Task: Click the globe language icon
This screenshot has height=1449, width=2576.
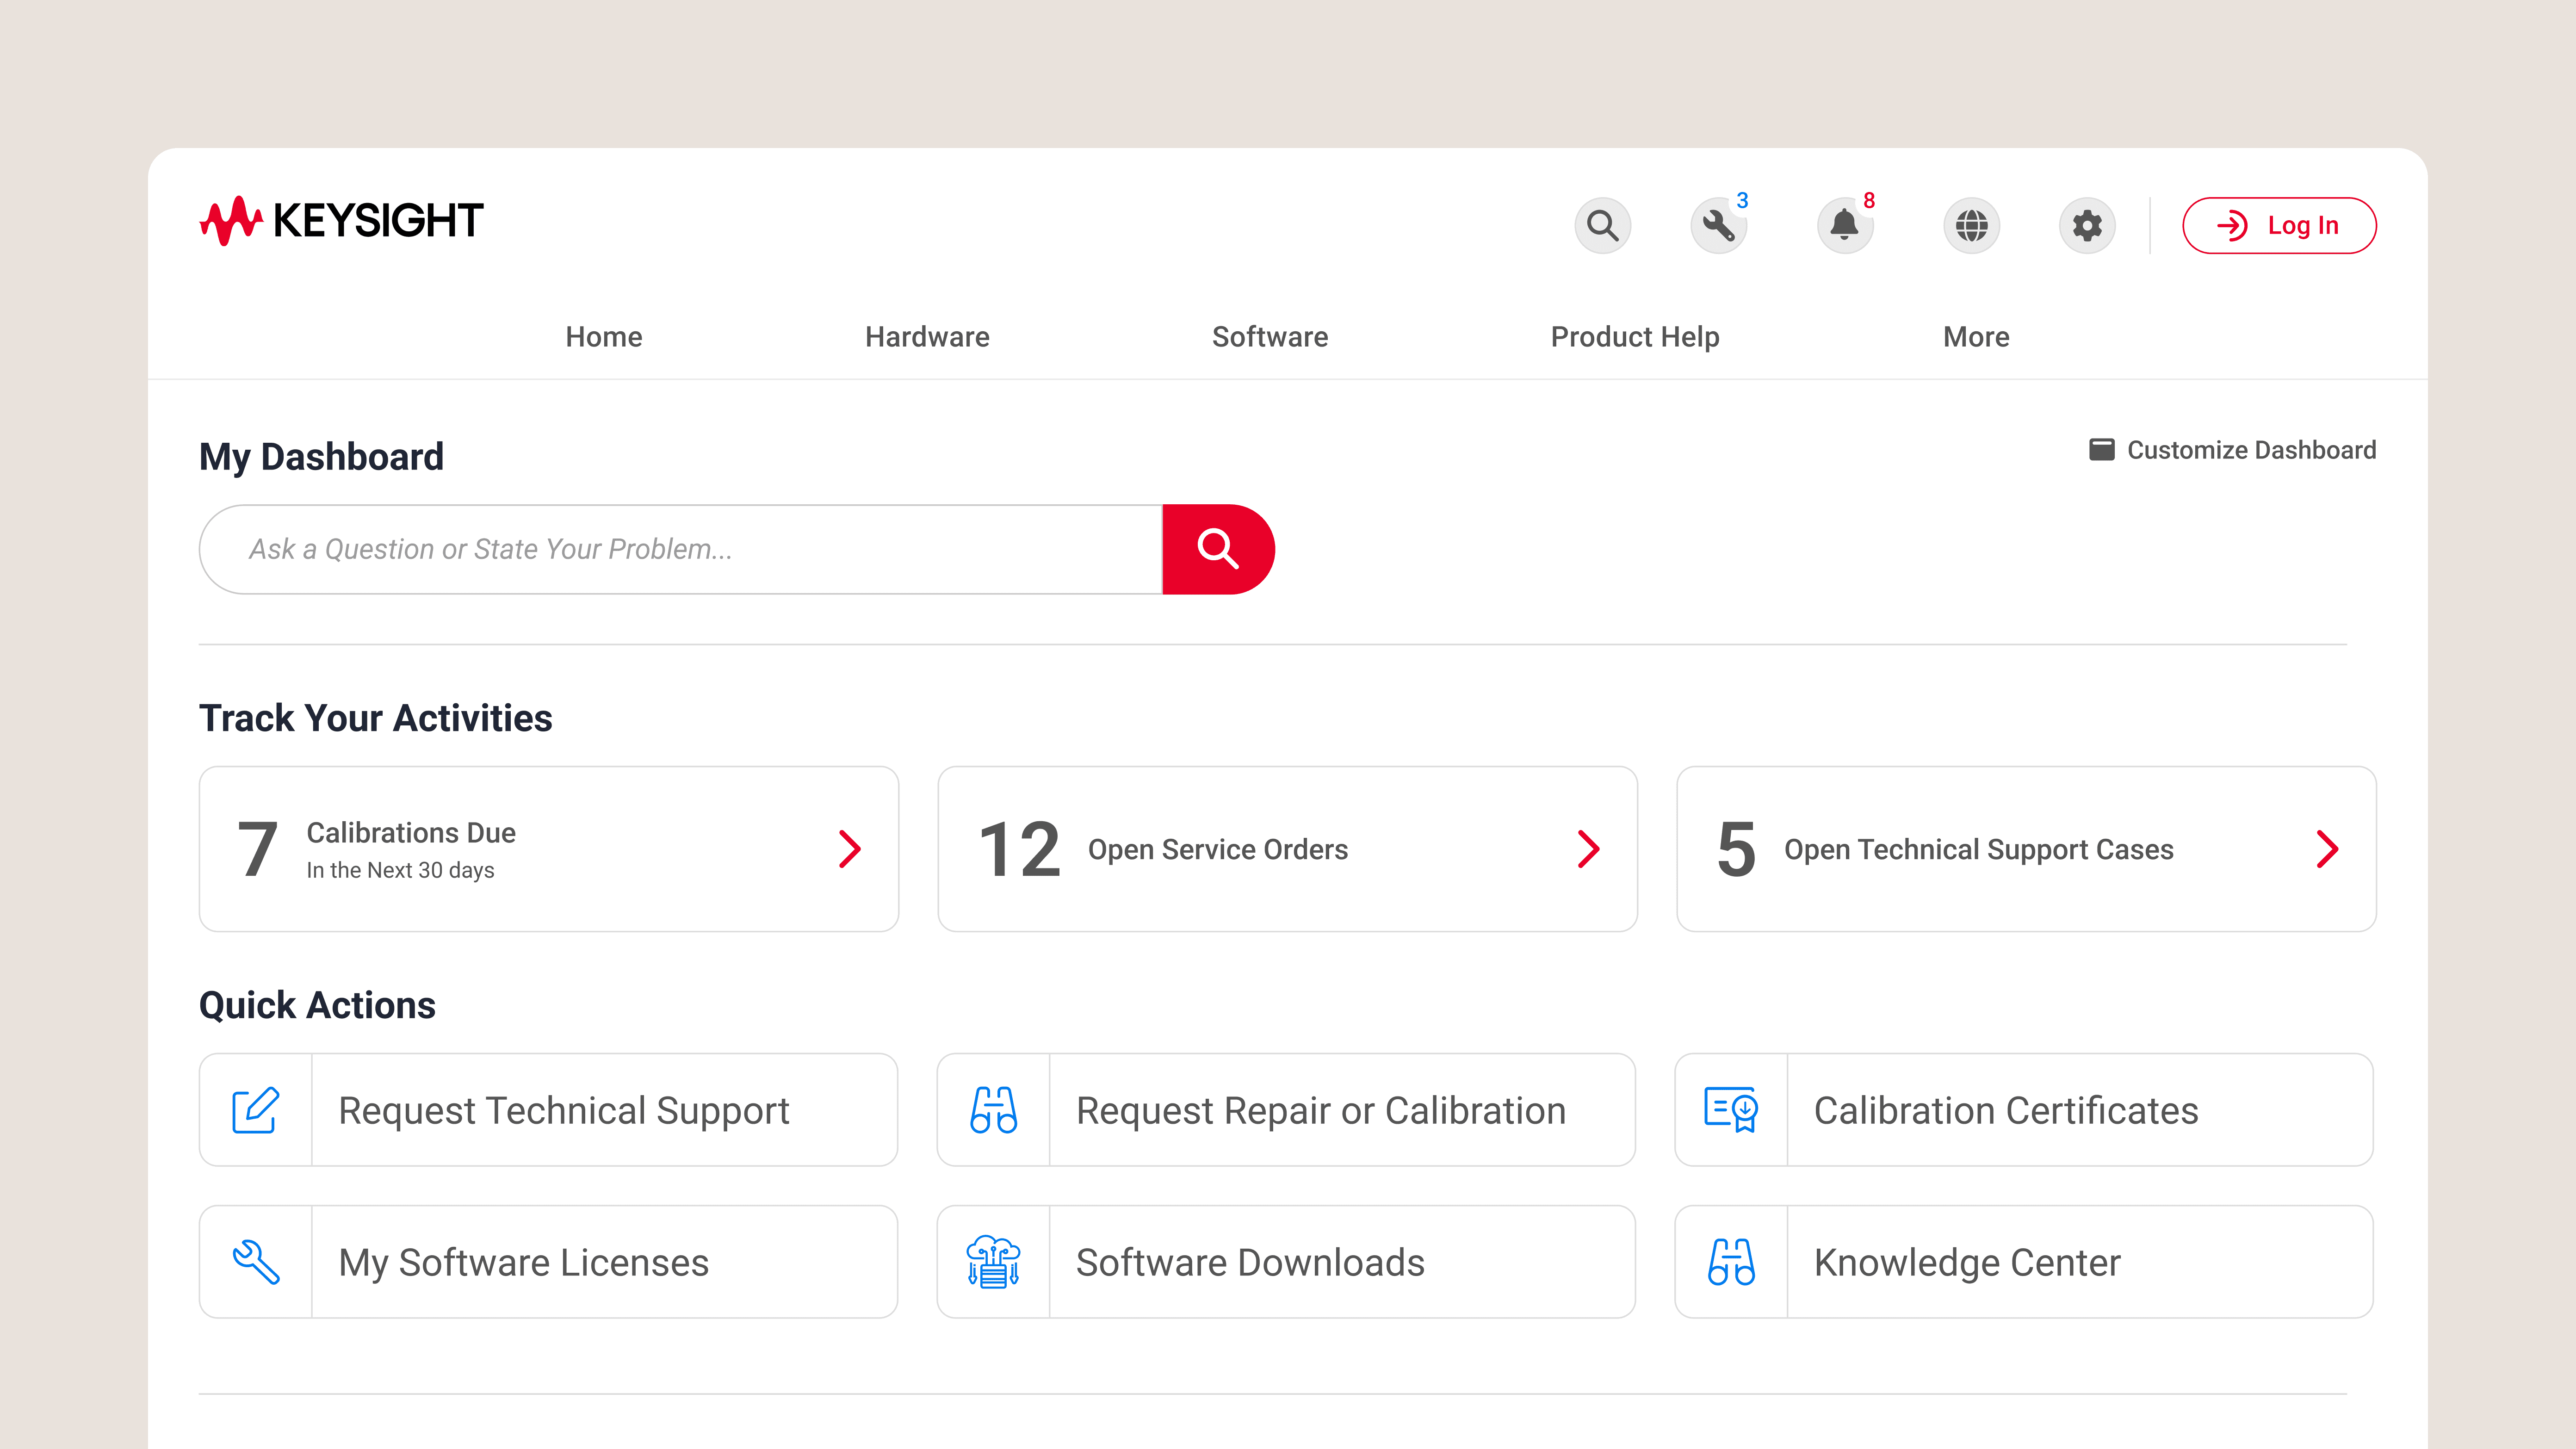Action: click(1971, 225)
